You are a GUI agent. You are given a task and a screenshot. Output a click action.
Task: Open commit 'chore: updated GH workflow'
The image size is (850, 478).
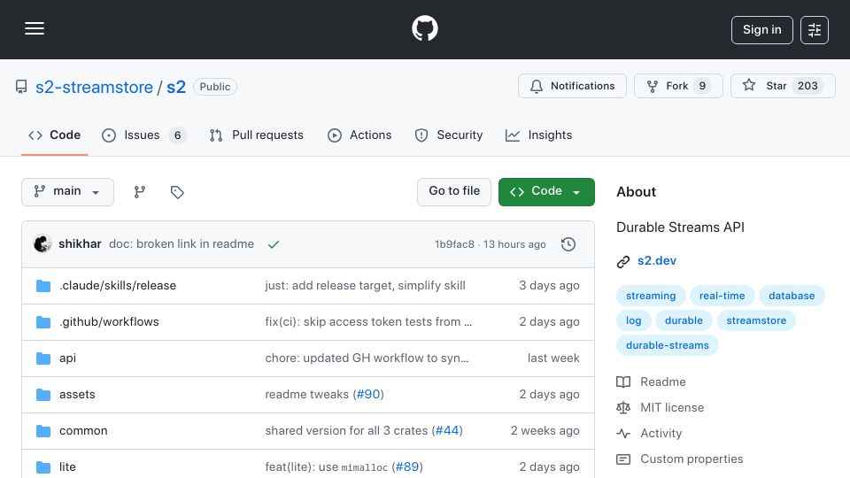coord(367,358)
